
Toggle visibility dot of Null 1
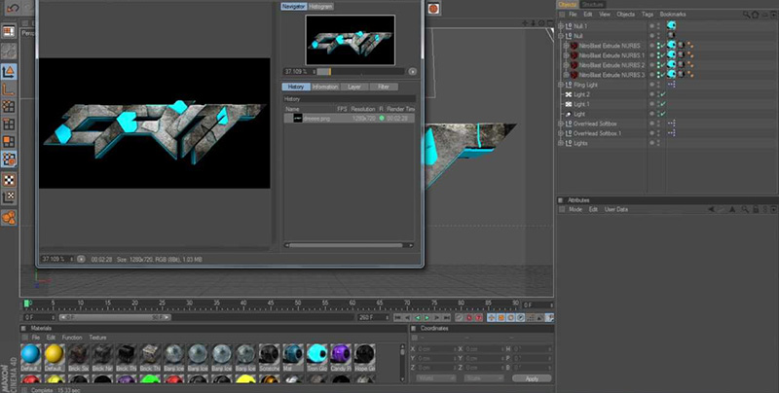[651, 25]
